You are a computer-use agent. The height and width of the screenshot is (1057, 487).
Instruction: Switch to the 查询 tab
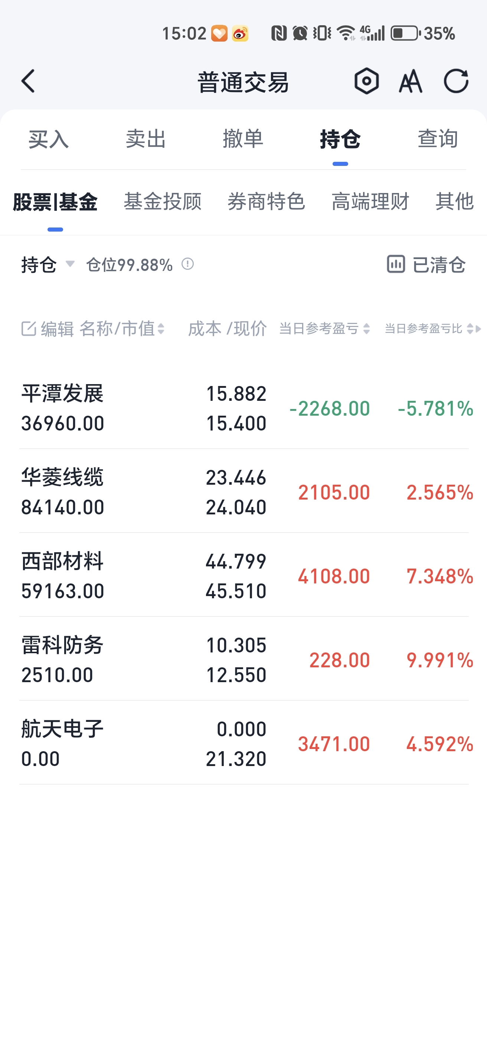(x=438, y=139)
